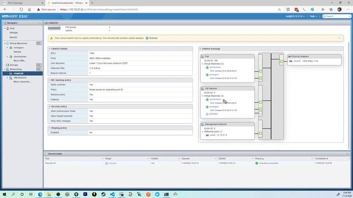This screenshot has height=198, width=353.
Task: Collapse the Networking tree node
Action: (x=5, y=69)
